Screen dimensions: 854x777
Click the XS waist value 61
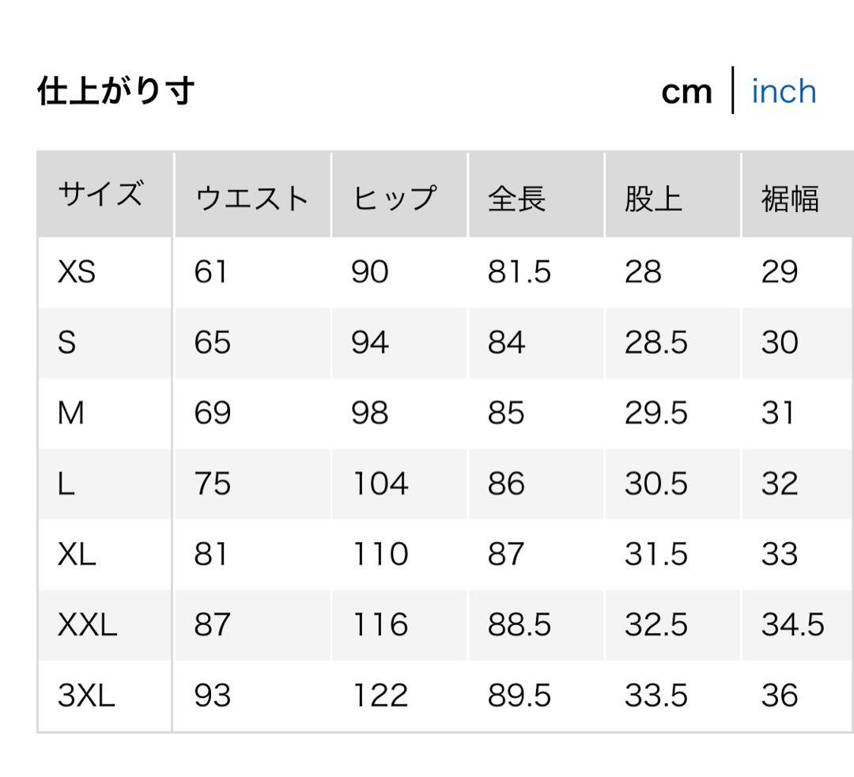[211, 272]
